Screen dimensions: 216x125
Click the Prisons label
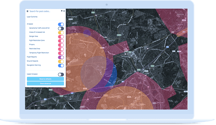[x=32, y=44]
